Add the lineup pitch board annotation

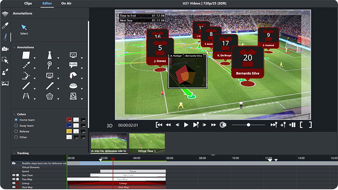73,96
